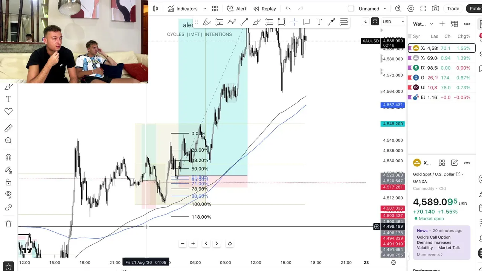Open the watchlist more options menu
This screenshot has width=482, height=271.
(467, 24)
